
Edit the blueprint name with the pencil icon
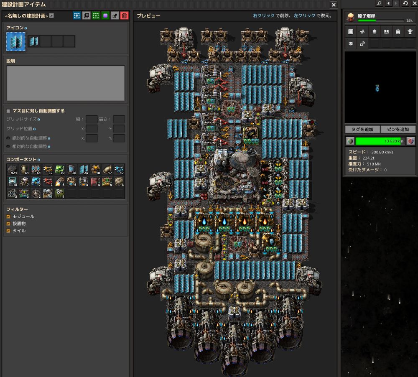51,15
